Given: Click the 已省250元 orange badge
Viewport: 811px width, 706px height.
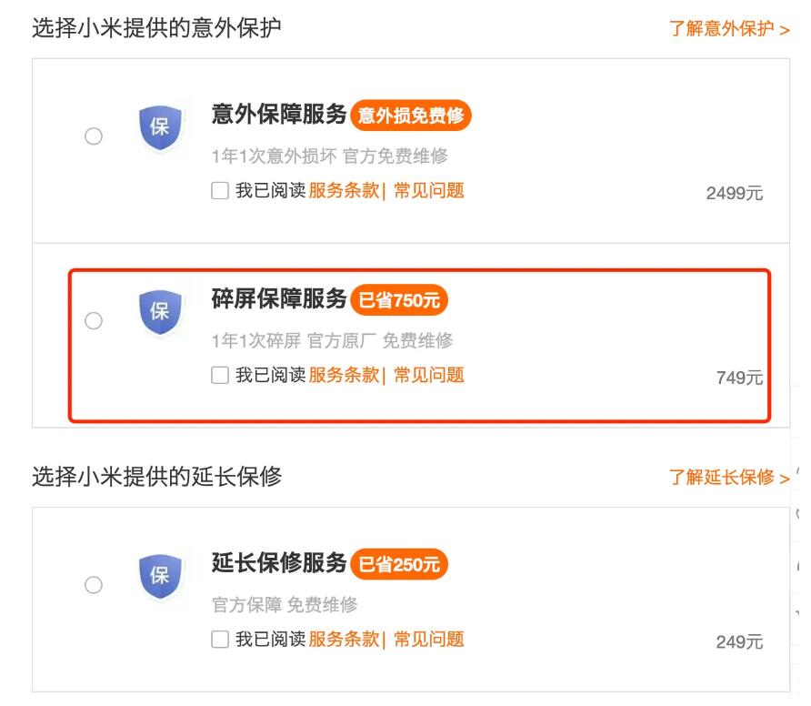Looking at the screenshot, I should pyautogui.click(x=399, y=564).
